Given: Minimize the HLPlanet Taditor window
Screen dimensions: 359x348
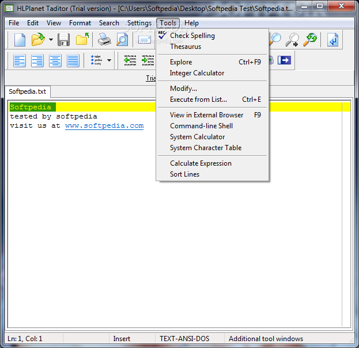Looking at the screenshot, I should pos(304,6).
